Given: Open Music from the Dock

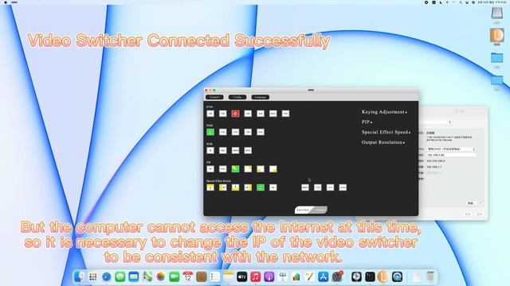Looking at the screenshot, I should 255,276.
